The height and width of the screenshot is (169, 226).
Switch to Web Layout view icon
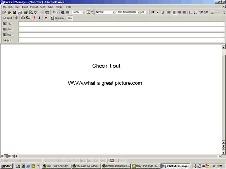pyautogui.click(x=6, y=156)
